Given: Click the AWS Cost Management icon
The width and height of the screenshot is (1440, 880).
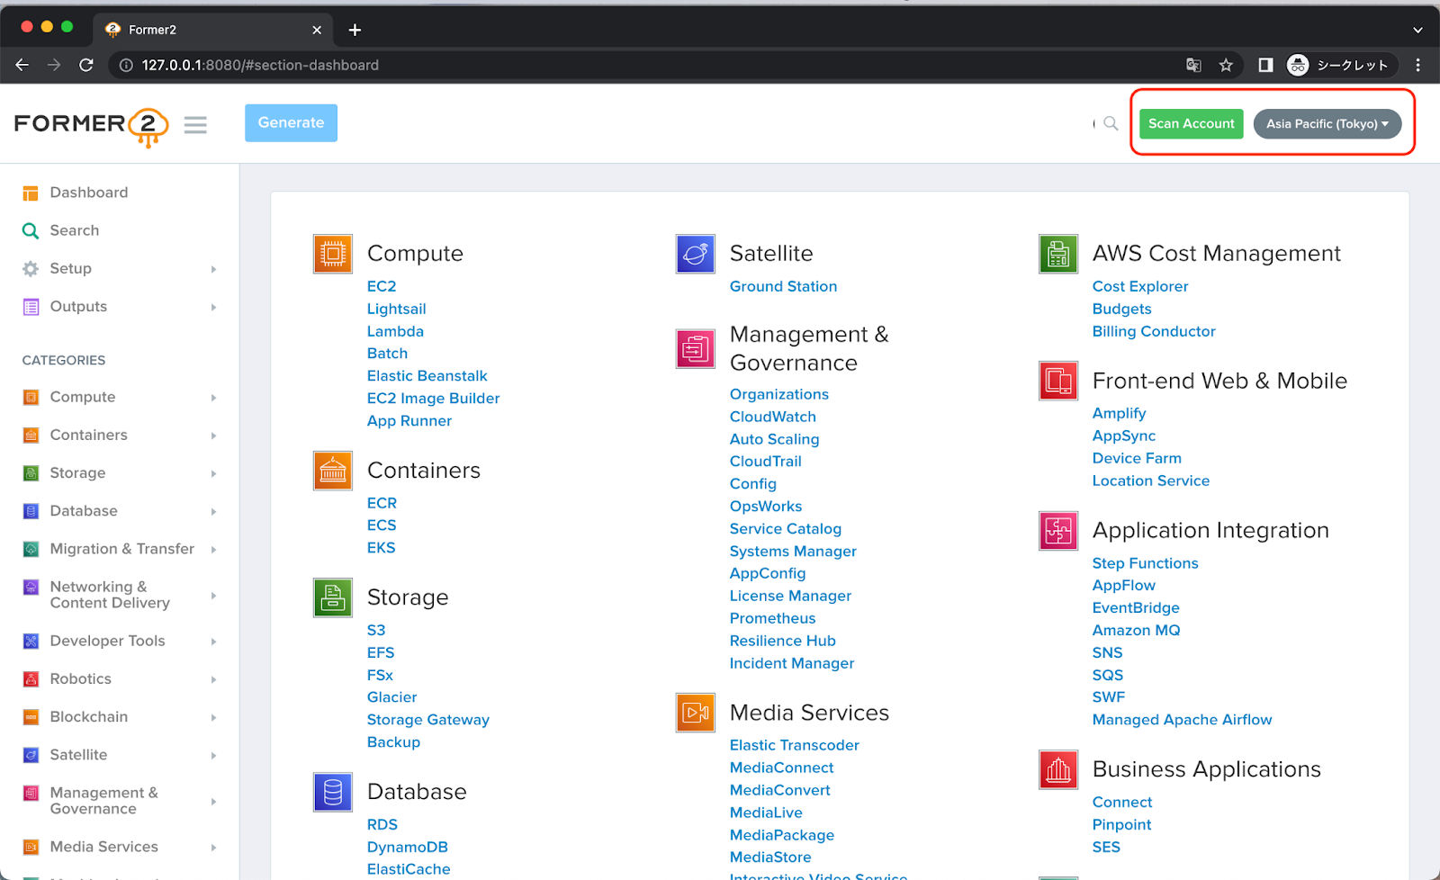Looking at the screenshot, I should (1057, 253).
